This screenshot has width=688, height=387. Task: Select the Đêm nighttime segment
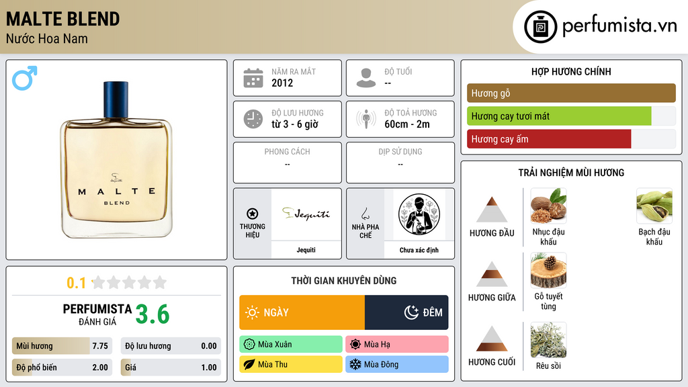(406, 312)
